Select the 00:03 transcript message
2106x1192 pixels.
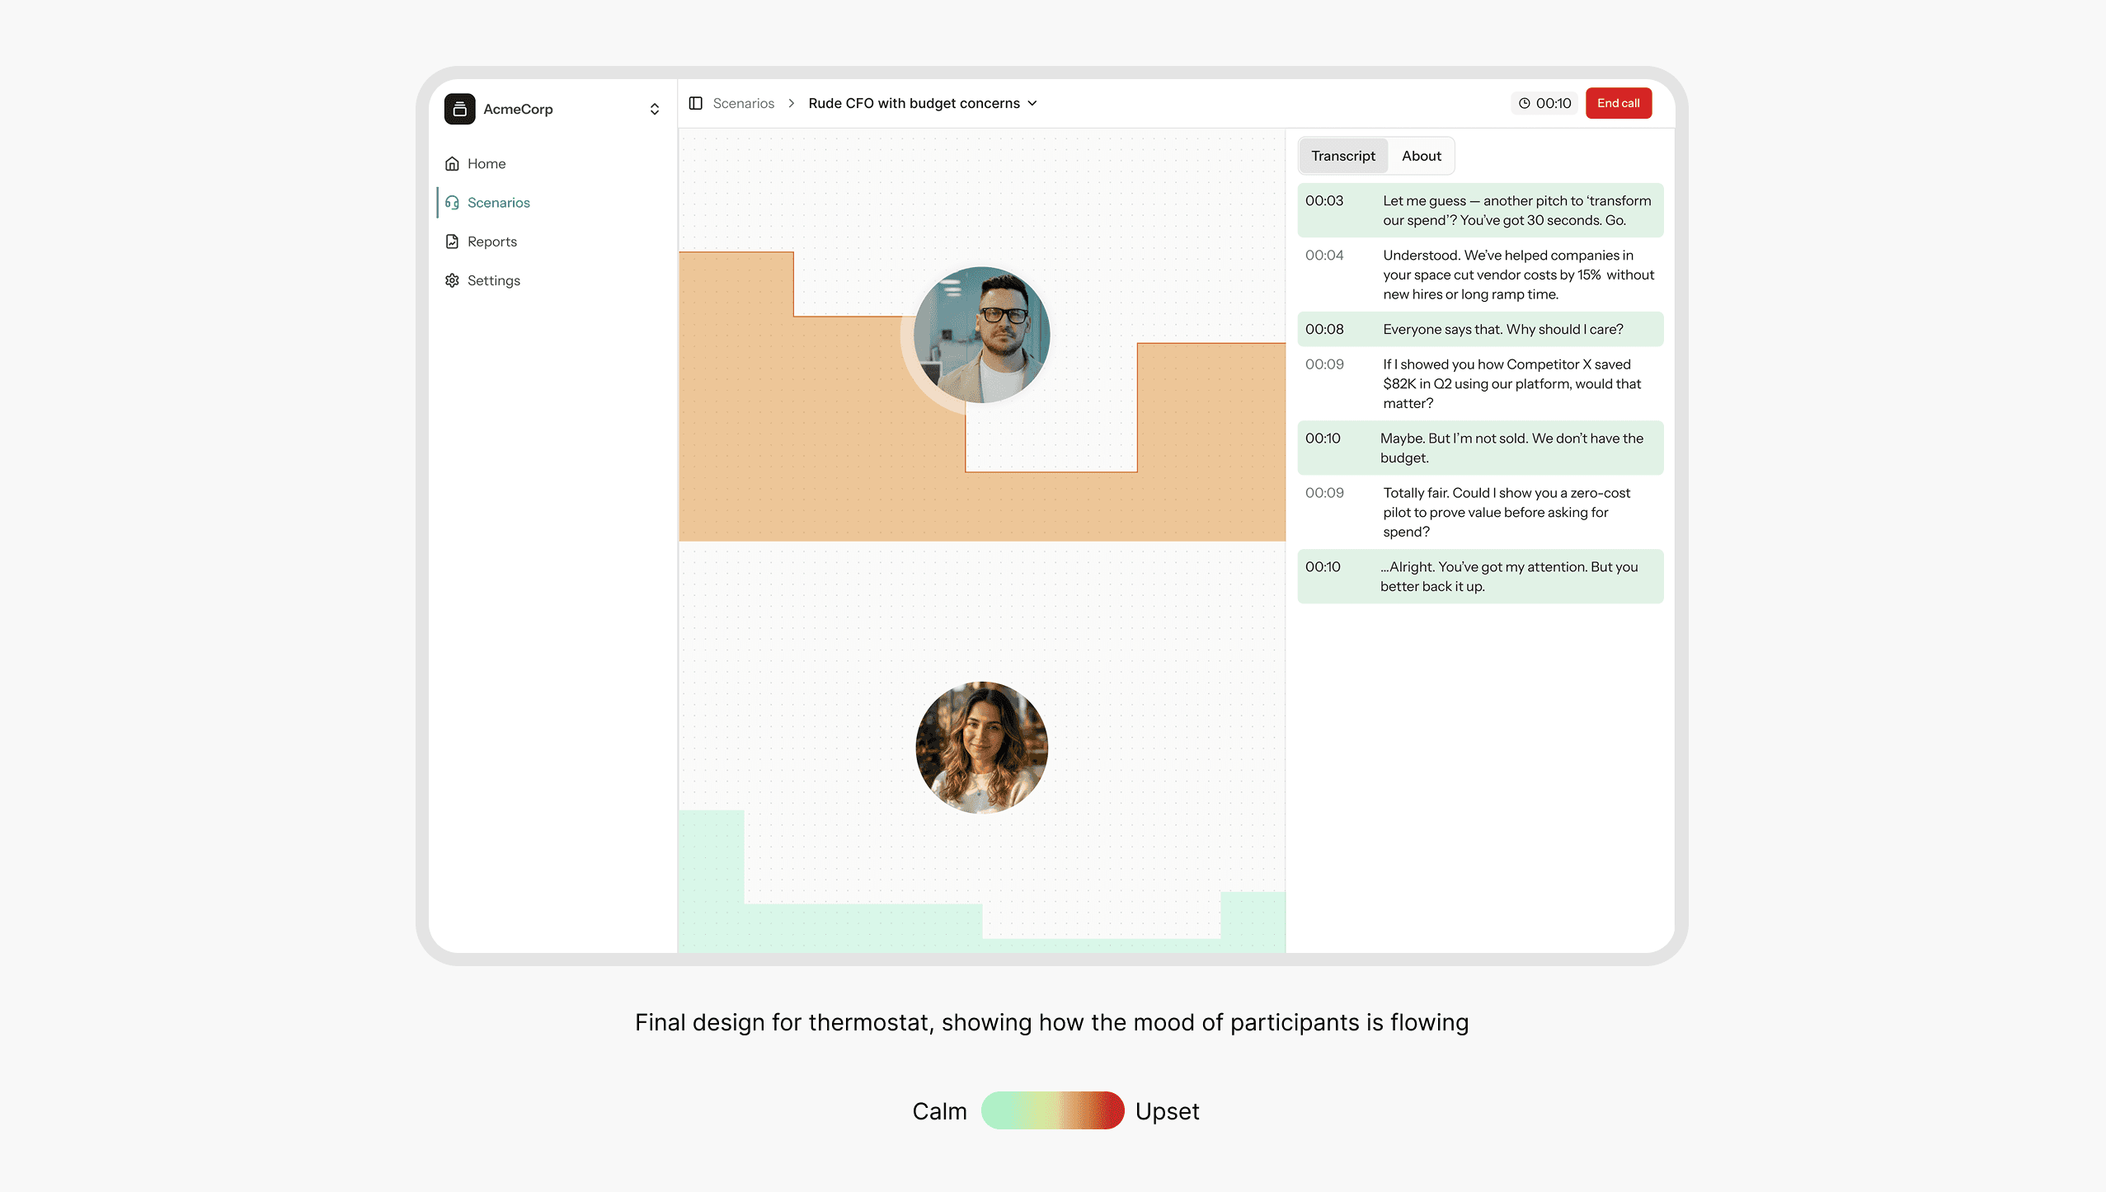(x=1479, y=210)
